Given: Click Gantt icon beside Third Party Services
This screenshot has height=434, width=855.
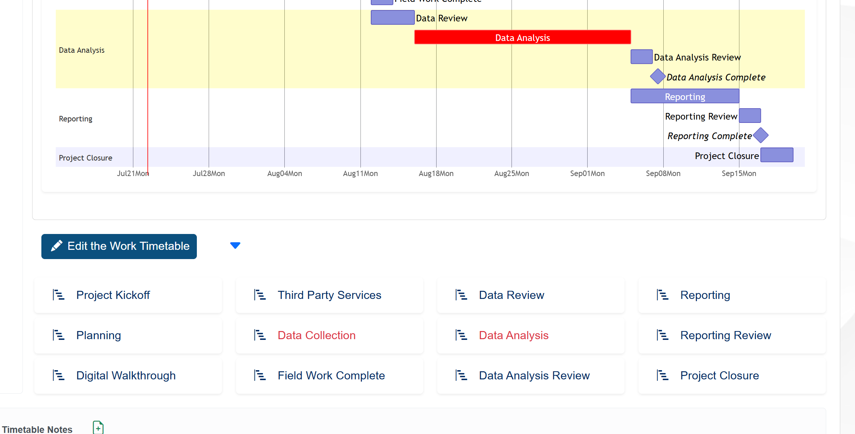Looking at the screenshot, I should pyautogui.click(x=260, y=295).
